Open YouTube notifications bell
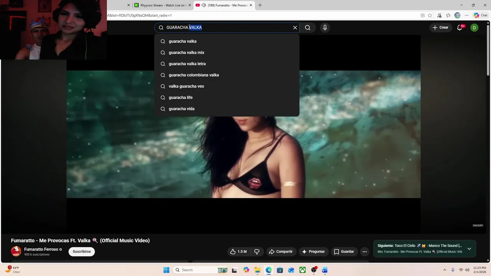Viewport: 491px width, 276px height. pos(460,28)
